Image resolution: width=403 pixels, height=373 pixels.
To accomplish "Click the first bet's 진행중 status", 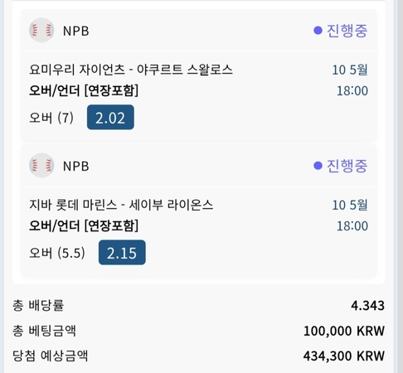I will (x=347, y=31).
